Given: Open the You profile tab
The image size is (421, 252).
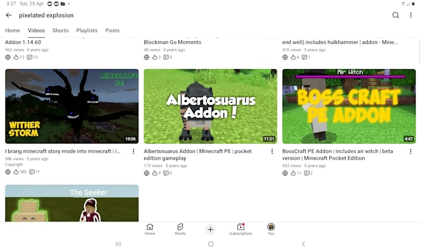Looking at the screenshot, I should click(x=271, y=230).
